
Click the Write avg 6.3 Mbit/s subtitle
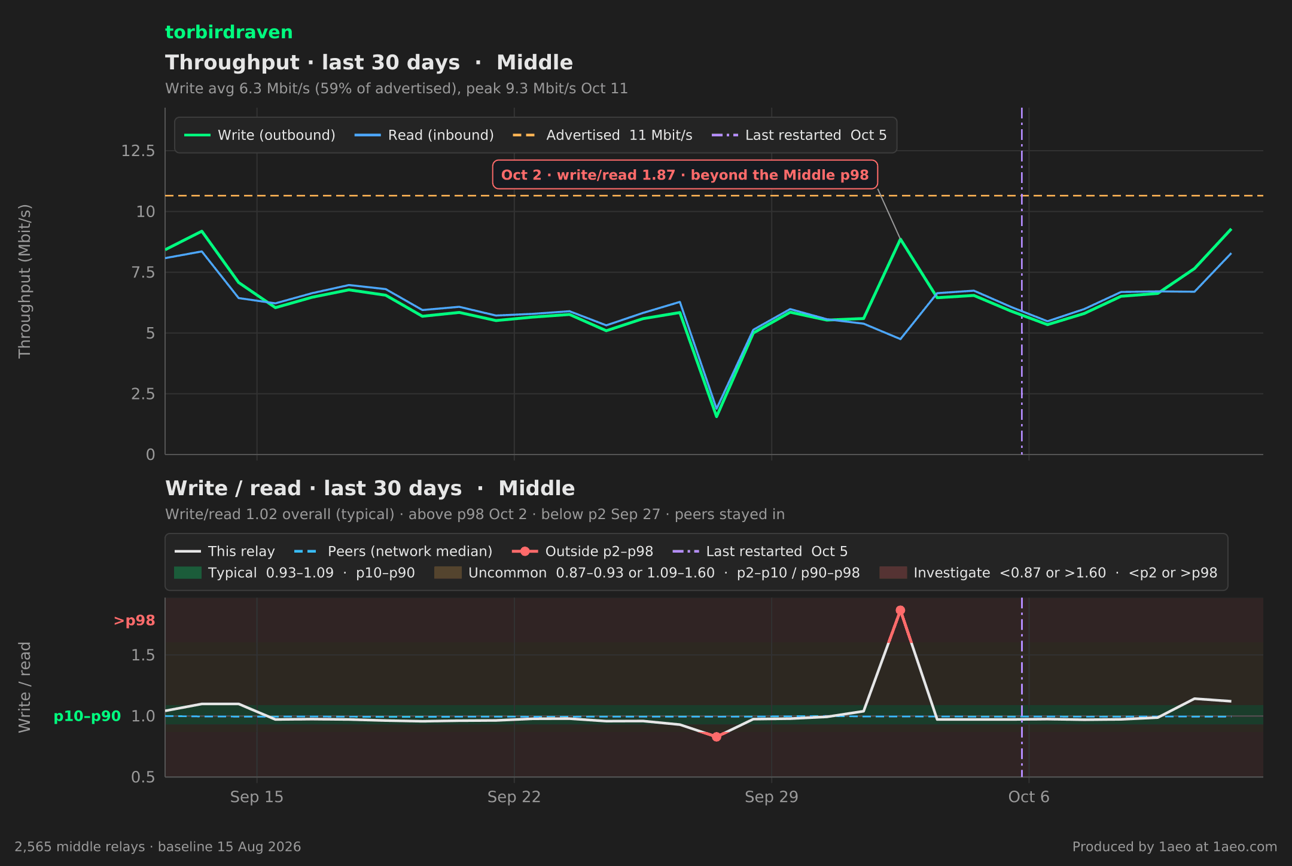pos(397,89)
